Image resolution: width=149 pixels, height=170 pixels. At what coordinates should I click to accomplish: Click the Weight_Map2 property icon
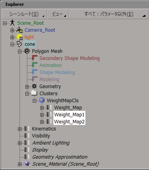point(49,121)
